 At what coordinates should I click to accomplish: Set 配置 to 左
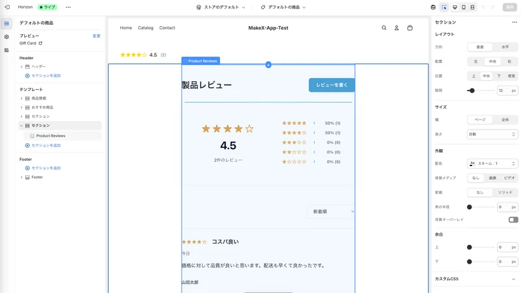[475, 61]
